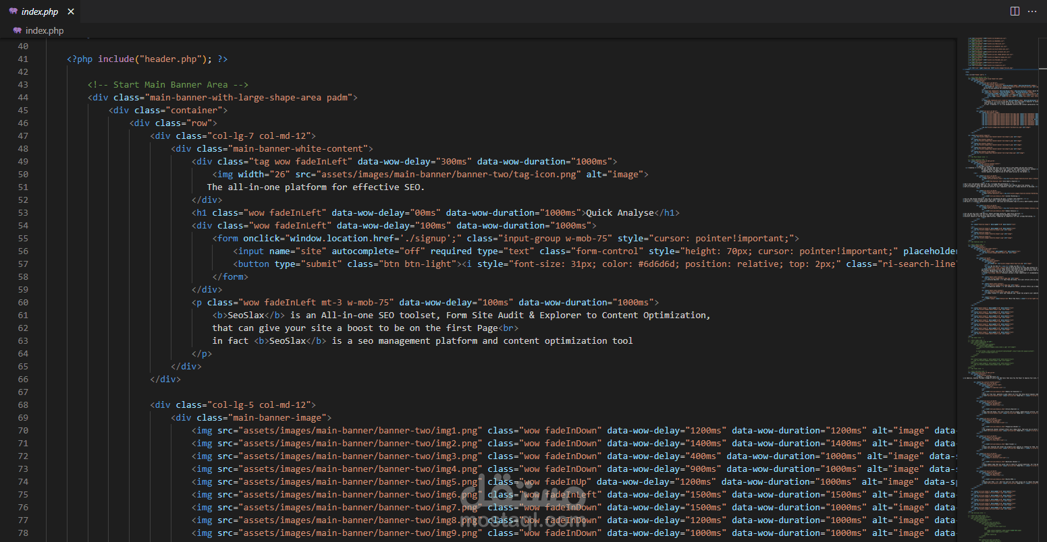1047x542 pixels.
Task: Select the index.php editor tab
Action: click(x=41, y=11)
